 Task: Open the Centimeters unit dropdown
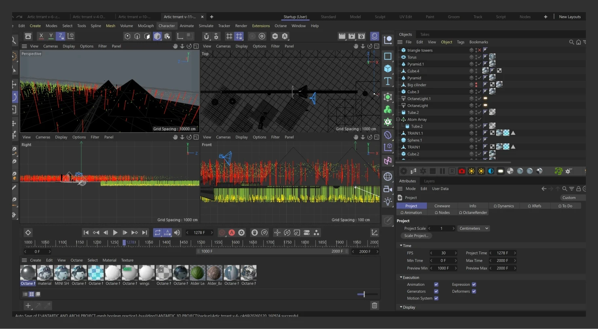473,228
